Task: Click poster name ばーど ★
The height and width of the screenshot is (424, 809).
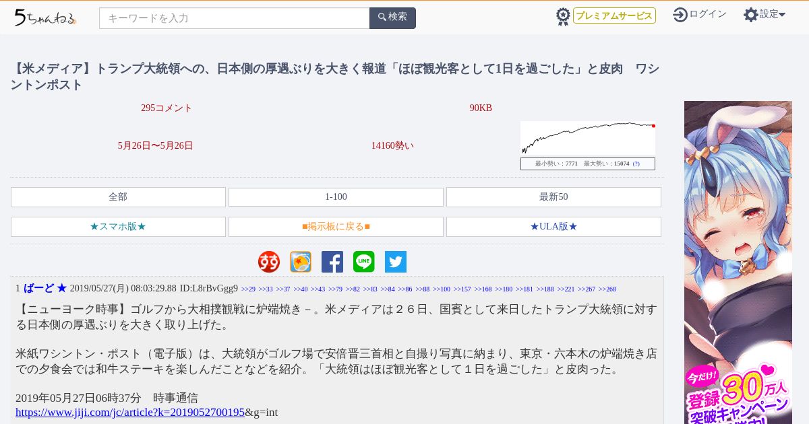Action: pyautogui.click(x=45, y=288)
